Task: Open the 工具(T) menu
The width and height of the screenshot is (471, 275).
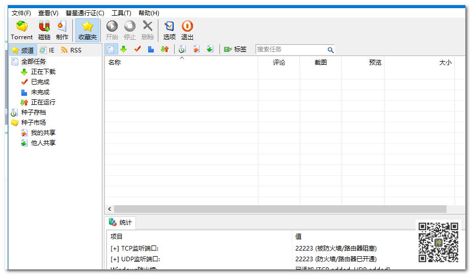Action: [121, 13]
